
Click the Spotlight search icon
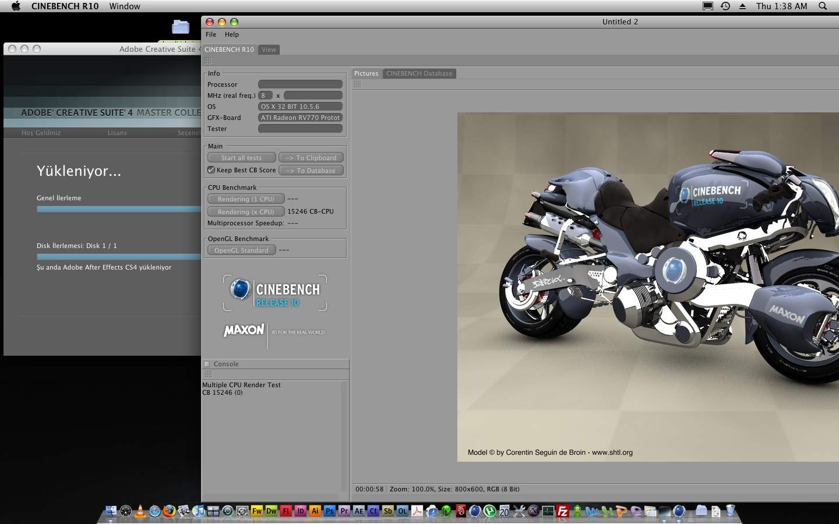823,6
